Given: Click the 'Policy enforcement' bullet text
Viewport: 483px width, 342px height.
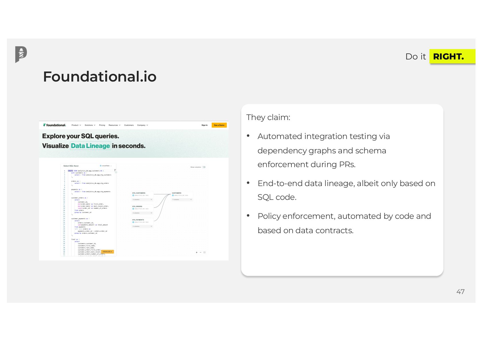Looking at the screenshot, I should coord(344,223).
